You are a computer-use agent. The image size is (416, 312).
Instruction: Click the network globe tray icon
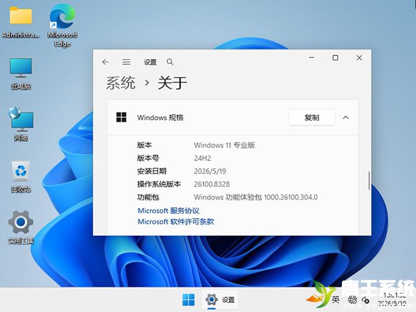click(x=352, y=300)
